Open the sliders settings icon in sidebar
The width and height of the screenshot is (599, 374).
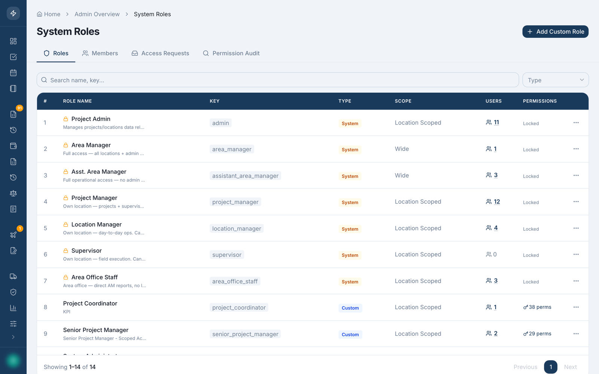click(x=13, y=324)
